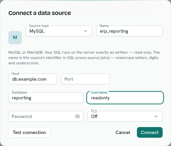Click the green Connect button
This screenshot has height=146, width=171.
pyautogui.click(x=150, y=132)
